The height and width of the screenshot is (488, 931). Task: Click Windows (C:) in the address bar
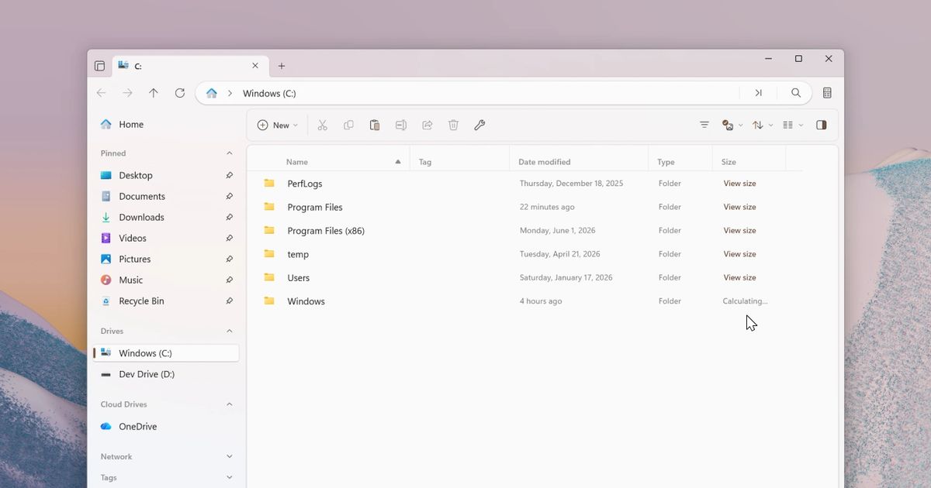pyautogui.click(x=269, y=93)
